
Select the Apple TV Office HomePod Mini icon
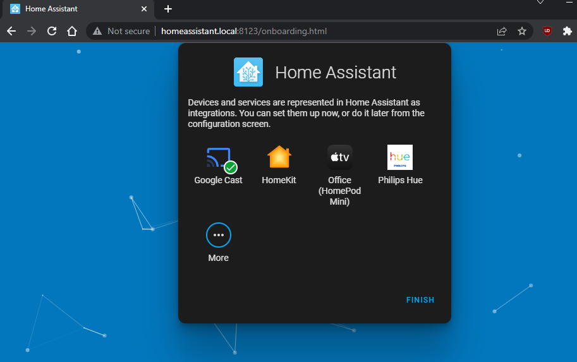pos(339,157)
